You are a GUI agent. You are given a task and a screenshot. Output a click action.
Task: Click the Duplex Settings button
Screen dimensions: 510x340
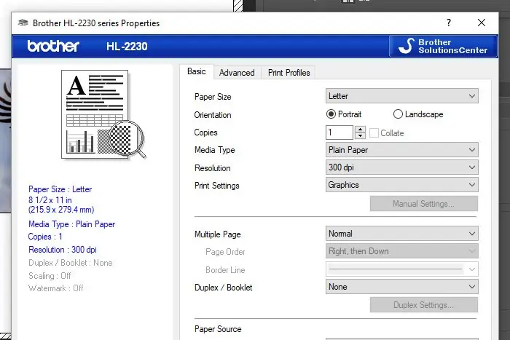tap(424, 305)
